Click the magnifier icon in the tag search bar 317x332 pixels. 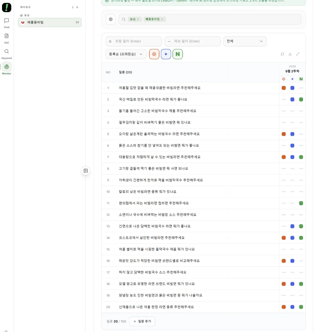(x=124, y=19)
